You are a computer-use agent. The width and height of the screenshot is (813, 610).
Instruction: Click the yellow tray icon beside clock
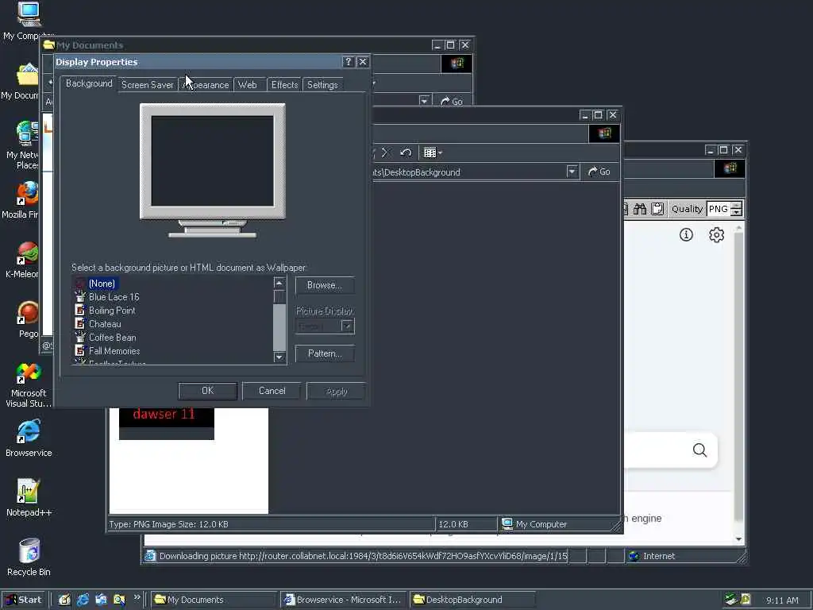(x=746, y=599)
